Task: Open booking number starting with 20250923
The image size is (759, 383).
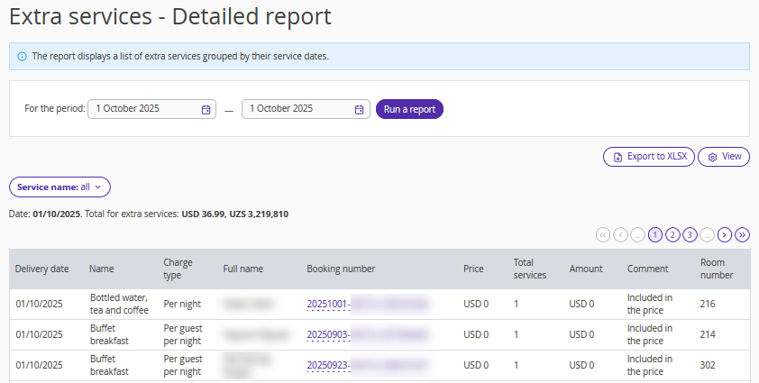Action: pos(328,365)
